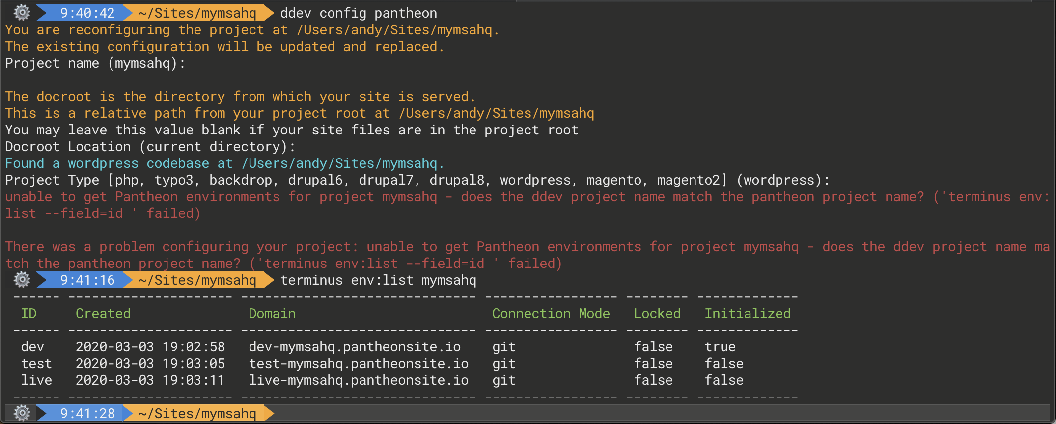1056x424 pixels.
Task: Click the 'dev' environment ID cell
Action: [32, 346]
